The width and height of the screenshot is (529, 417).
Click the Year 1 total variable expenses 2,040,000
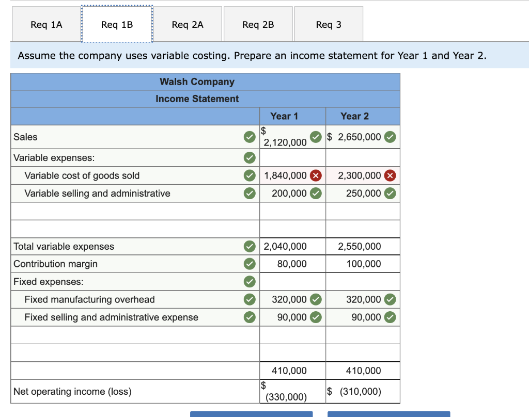click(285, 246)
